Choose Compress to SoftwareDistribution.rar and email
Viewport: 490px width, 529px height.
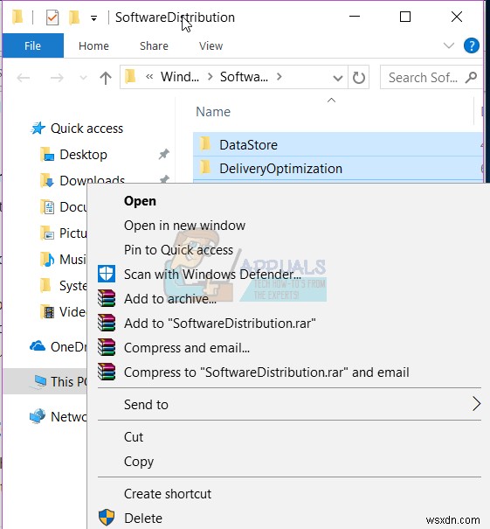(x=266, y=372)
